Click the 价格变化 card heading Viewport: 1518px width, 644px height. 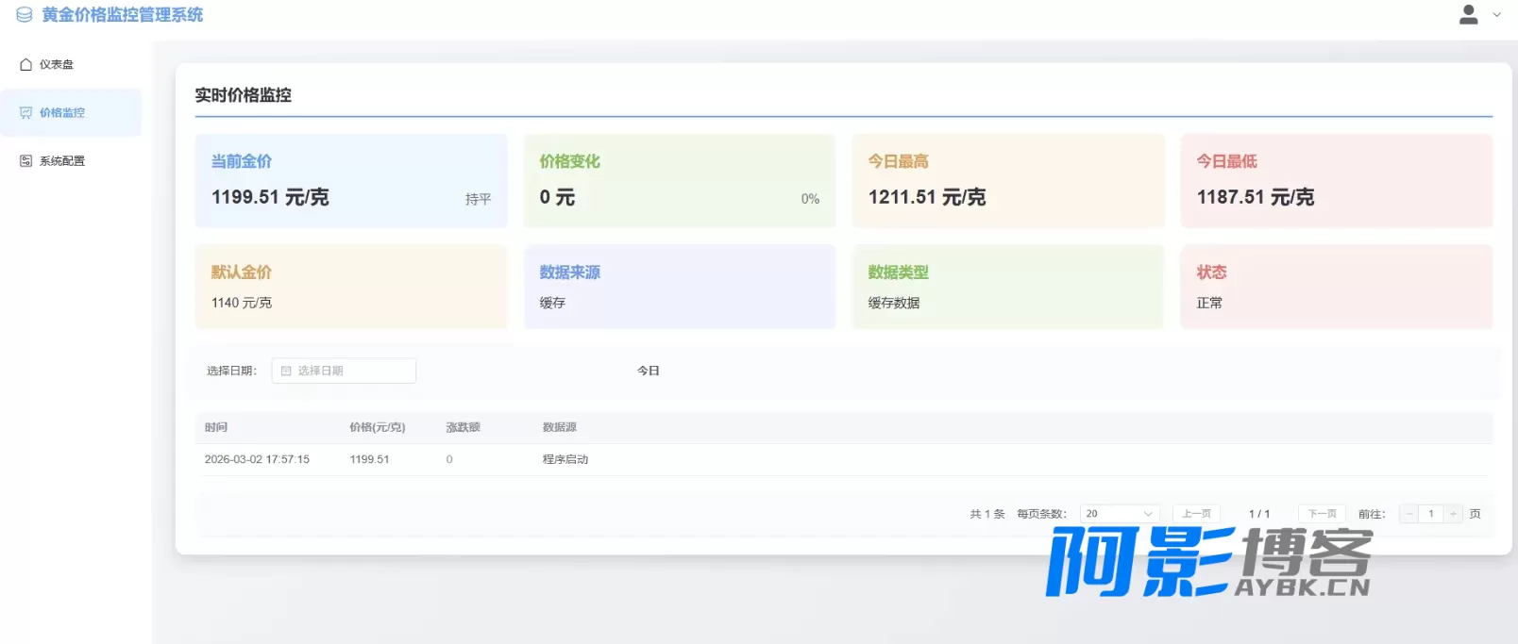tap(570, 161)
